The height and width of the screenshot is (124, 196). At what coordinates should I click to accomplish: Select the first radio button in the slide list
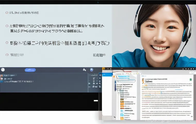(x=7, y=12)
